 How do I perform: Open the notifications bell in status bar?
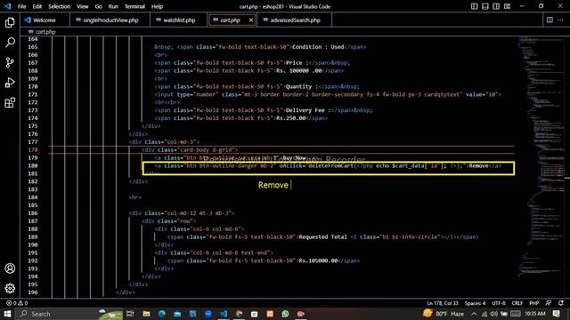561,303
